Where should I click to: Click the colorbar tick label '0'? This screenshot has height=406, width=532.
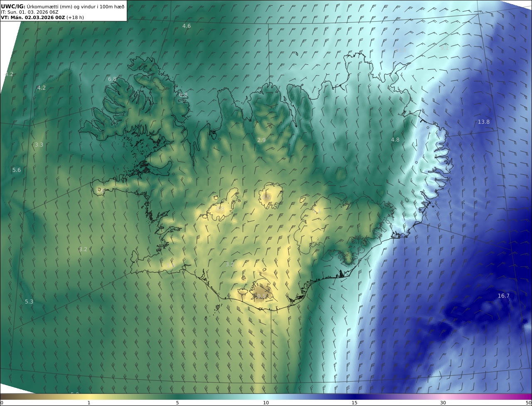coord(2,403)
